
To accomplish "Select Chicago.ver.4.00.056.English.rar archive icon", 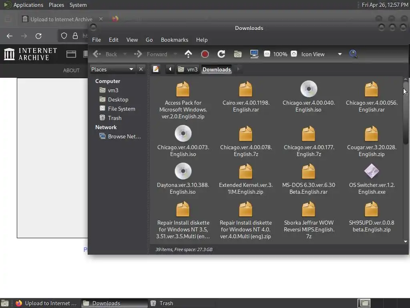I will [x=372, y=89].
